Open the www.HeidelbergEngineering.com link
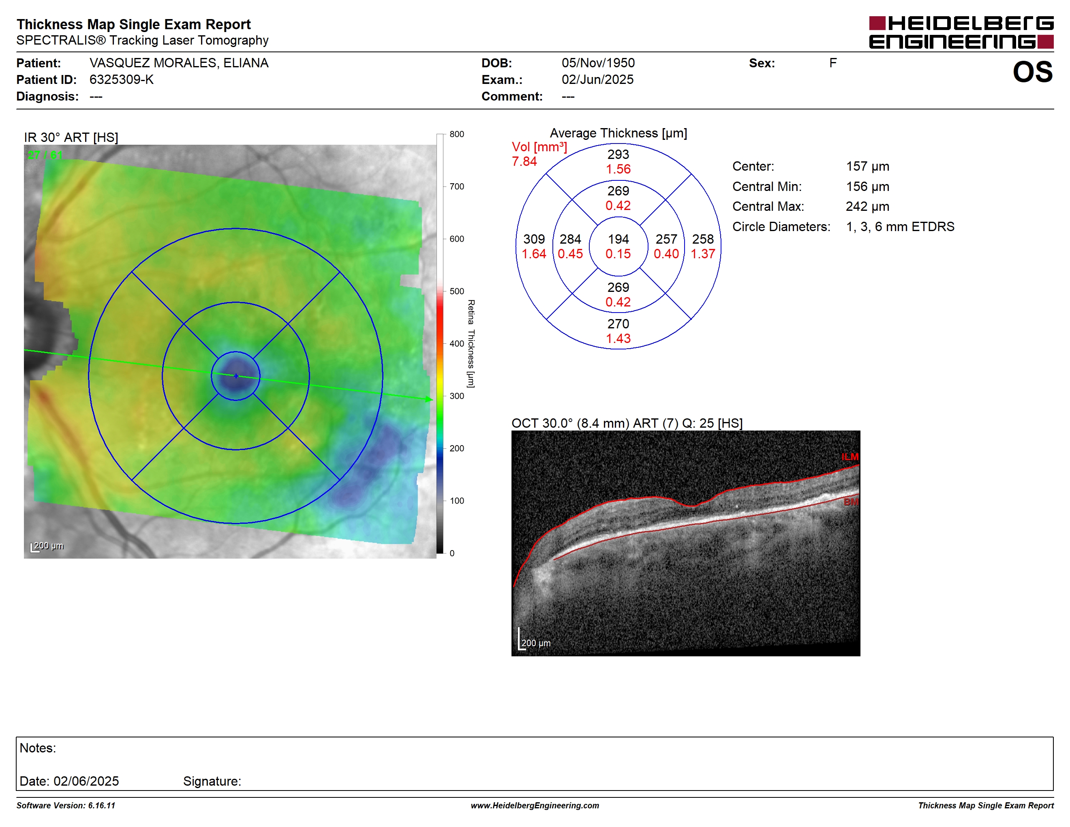Image resolution: width=1070 pixels, height=827 pixels. coord(535,806)
